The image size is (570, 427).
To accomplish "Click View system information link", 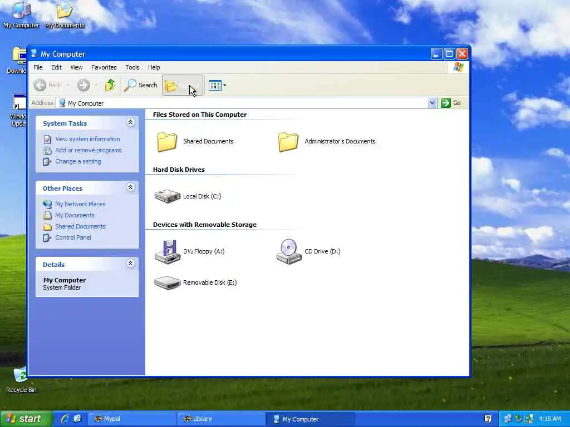I will tap(87, 139).
